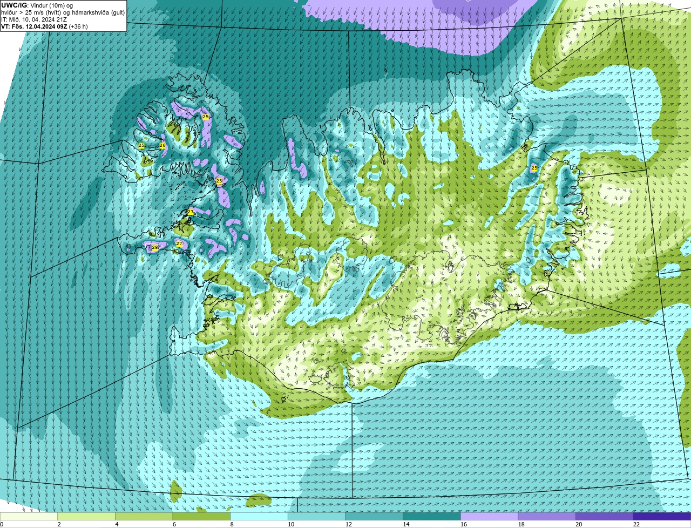691x528 pixels.
Task: Click the 14–16 m/s dark teal legend swatch
Action: 432,516
